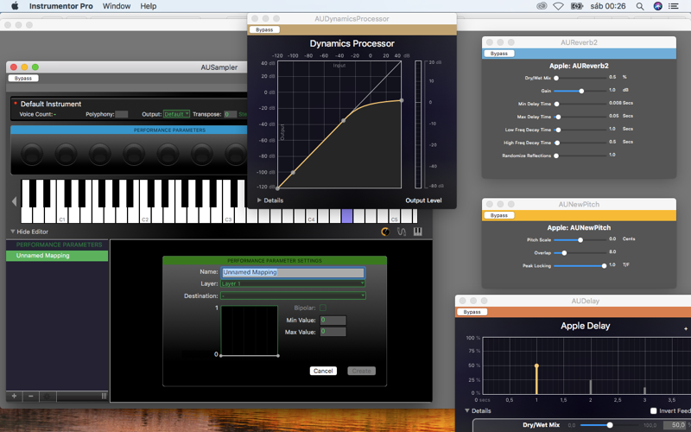Open Spotlight search in the menu bar
691x432 pixels.
click(x=640, y=6)
